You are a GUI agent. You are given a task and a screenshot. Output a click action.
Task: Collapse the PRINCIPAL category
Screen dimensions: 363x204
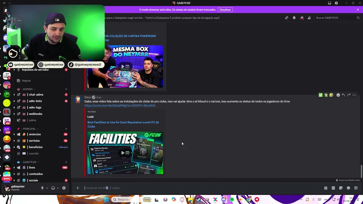28,129
